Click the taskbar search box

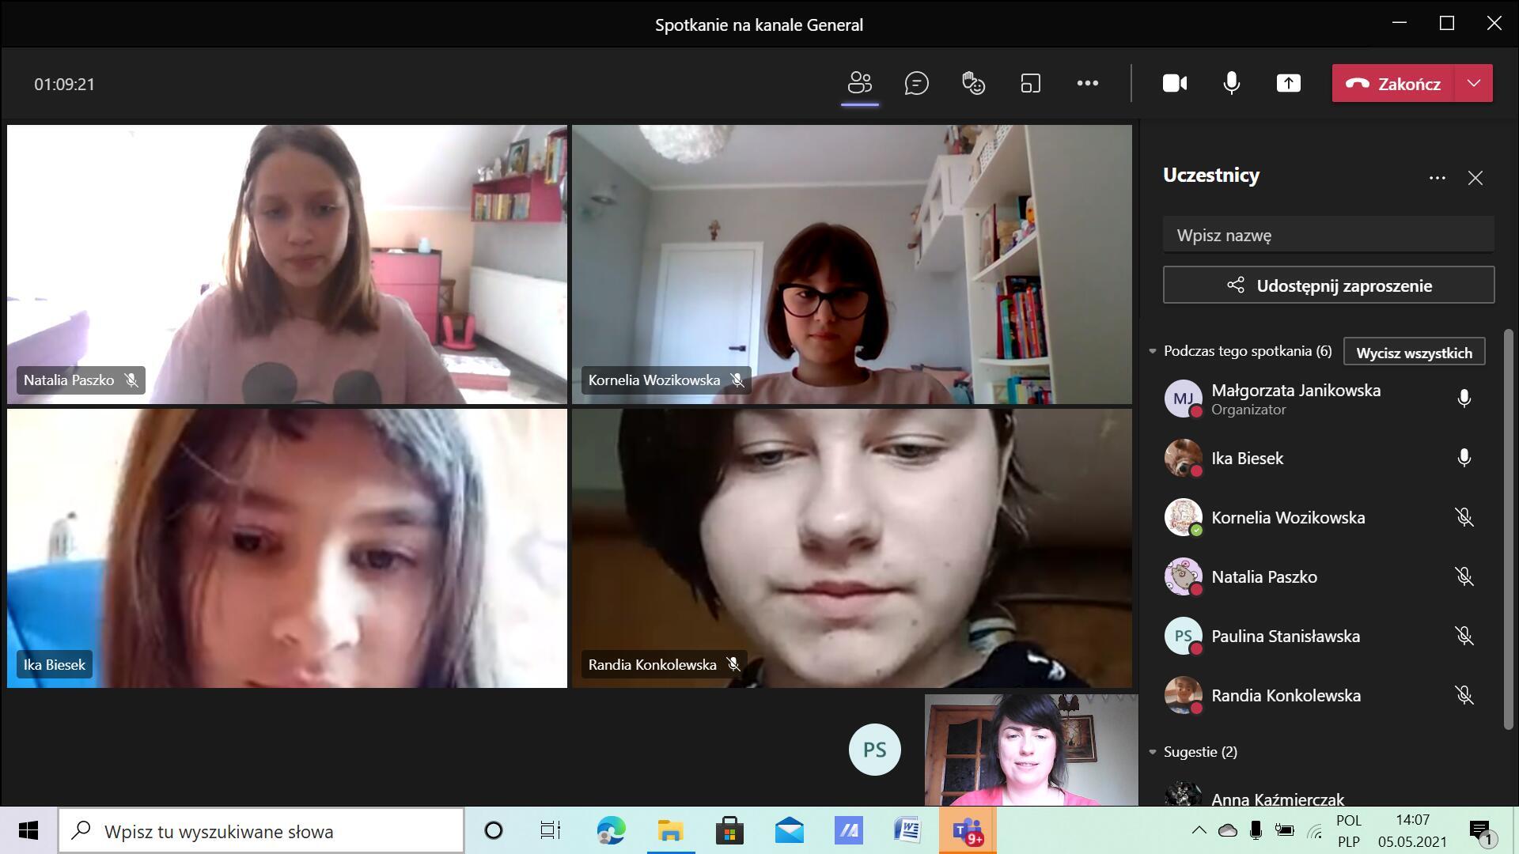(x=261, y=831)
